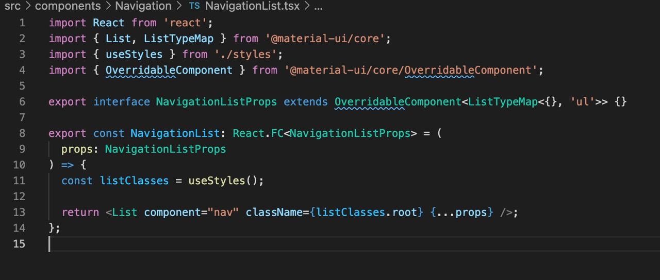The image size is (660, 280).
Task: Click the underlined OverridableComponent import on line 4
Action: pyautogui.click(x=169, y=70)
